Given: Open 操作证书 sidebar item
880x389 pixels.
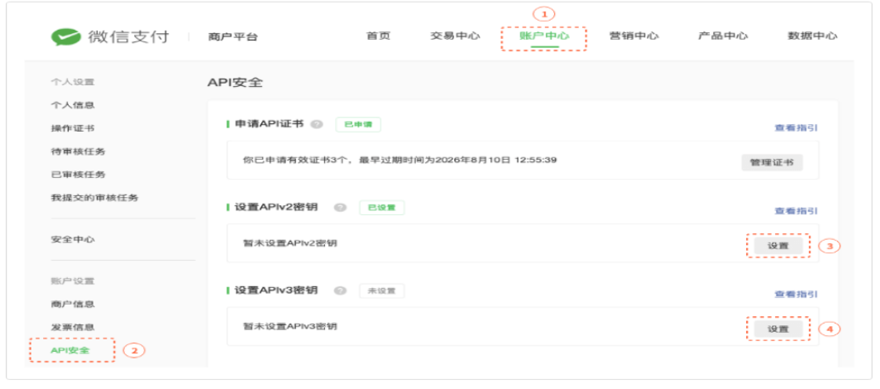Looking at the screenshot, I should [x=72, y=128].
